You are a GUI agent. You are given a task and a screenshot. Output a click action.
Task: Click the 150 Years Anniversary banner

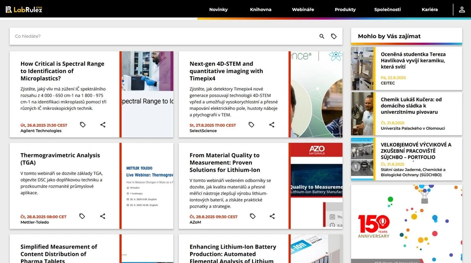click(x=406, y=223)
